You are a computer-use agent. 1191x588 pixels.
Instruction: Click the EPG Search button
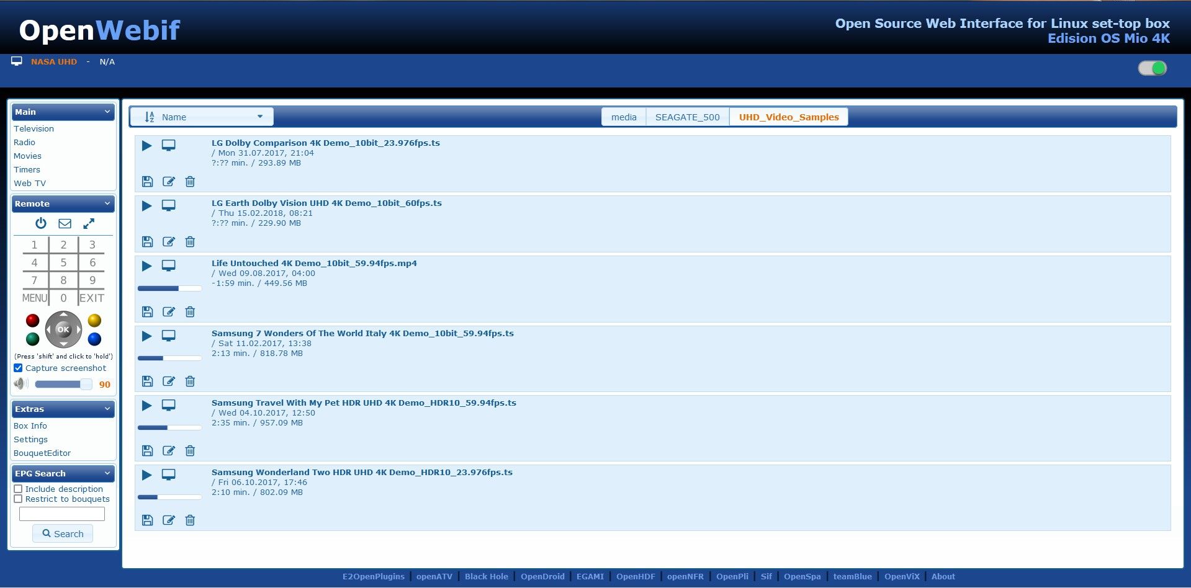coord(63,533)
